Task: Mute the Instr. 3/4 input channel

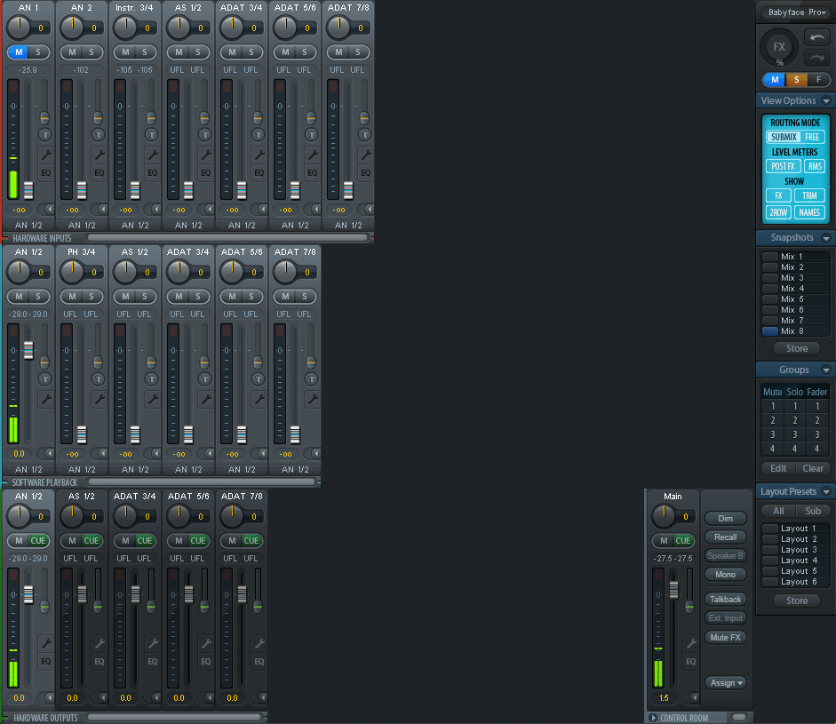Action: (125, 52)
